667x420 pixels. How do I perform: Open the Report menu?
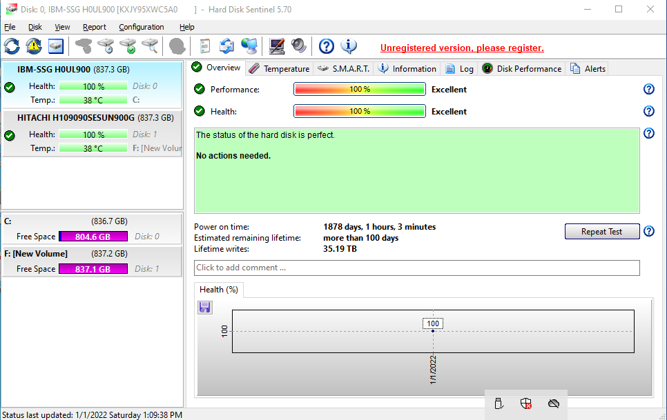click(95, 27)
